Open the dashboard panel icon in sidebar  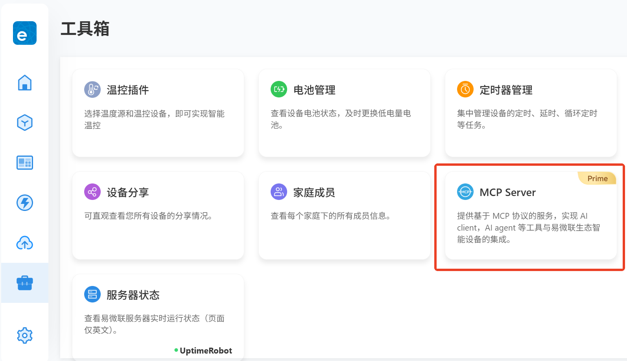[25, 163]
